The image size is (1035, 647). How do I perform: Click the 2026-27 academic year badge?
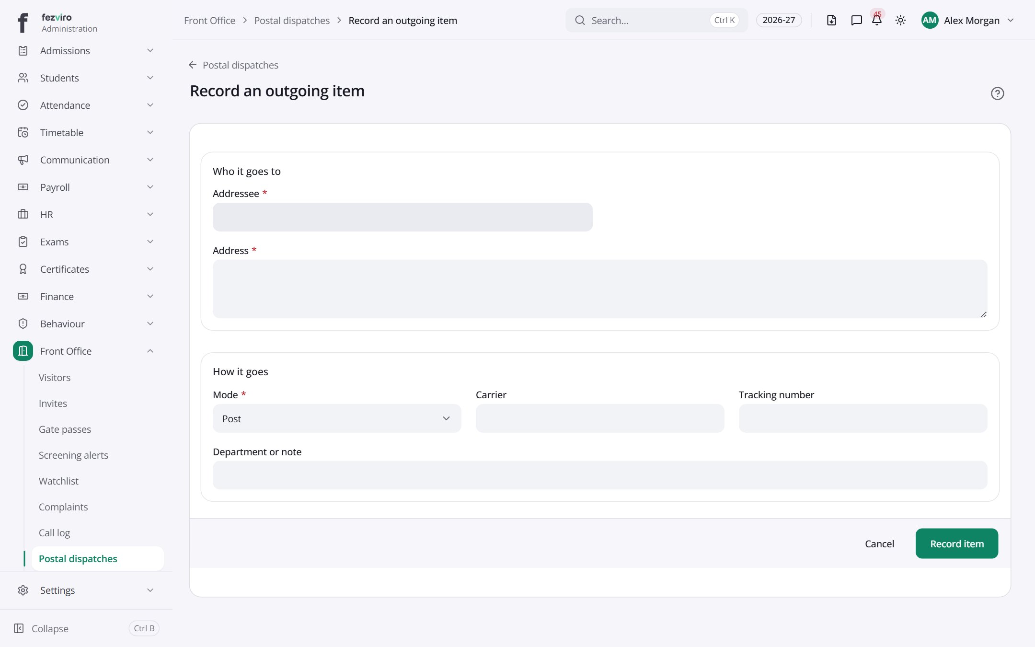pos(779,20)
